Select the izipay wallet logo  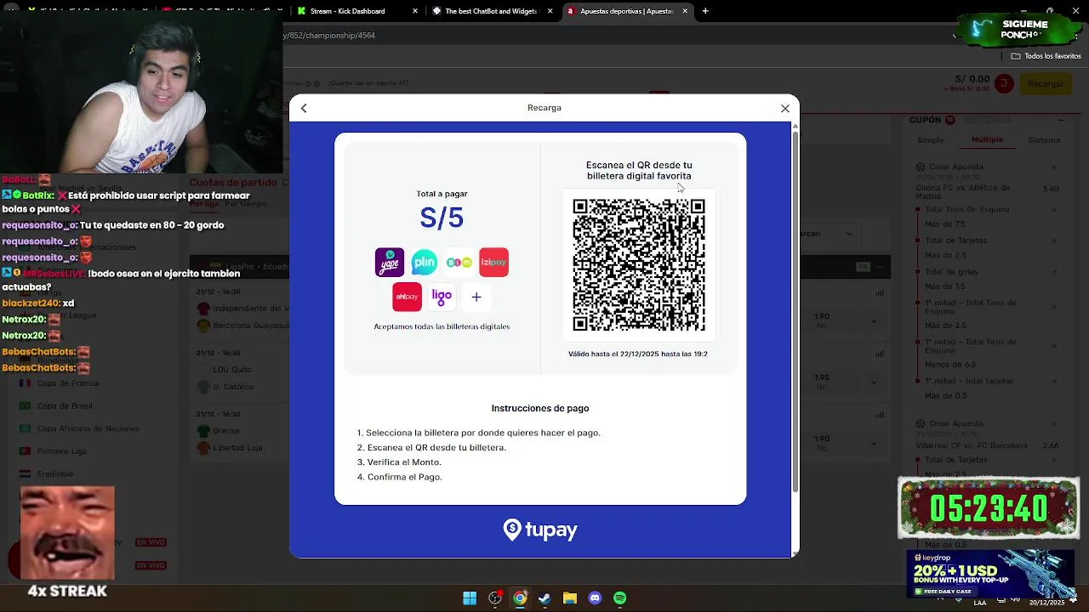pyautogui.click(x=493, y=263)
